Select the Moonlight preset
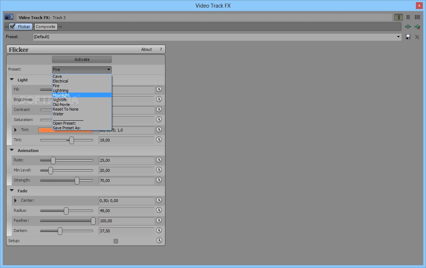Viewport: 426px width, 268px height. (82, 95)
